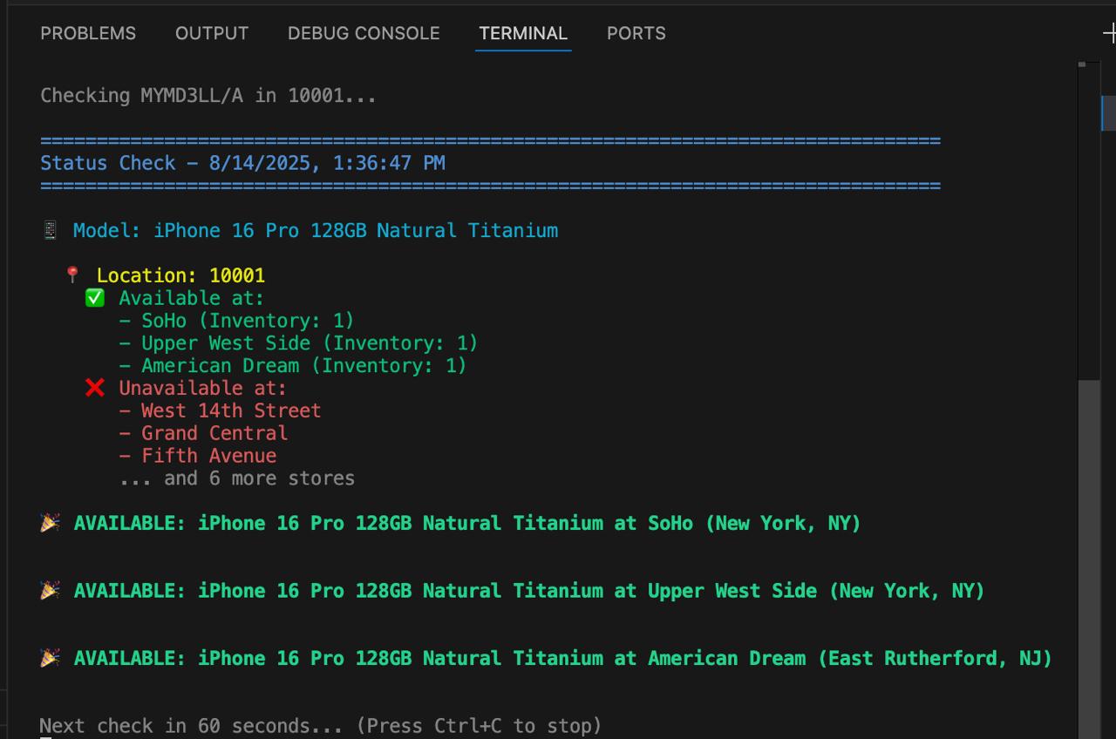Click the party popper icon on SoHo line

[51, 523]
